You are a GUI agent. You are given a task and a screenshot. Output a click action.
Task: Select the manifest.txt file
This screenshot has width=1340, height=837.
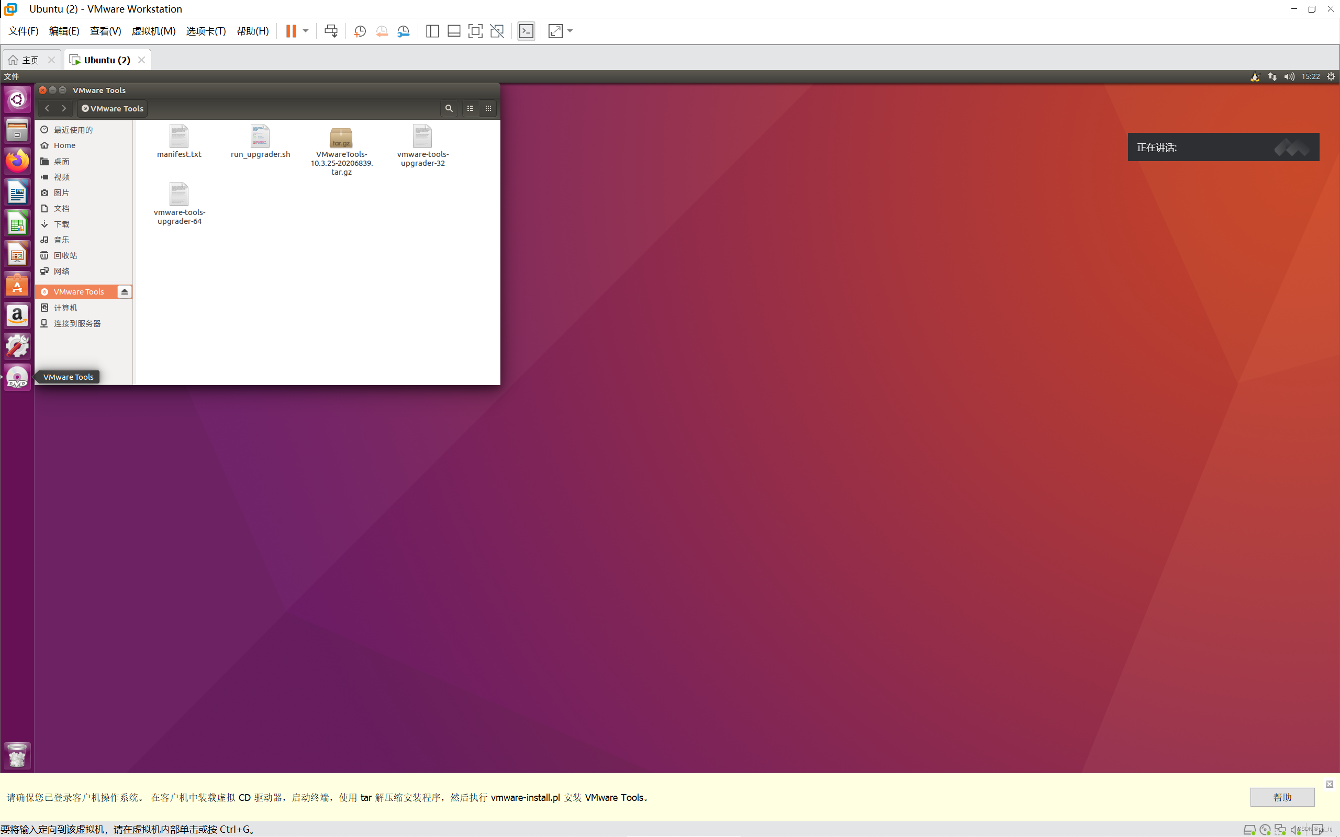[x=179, y=142]
